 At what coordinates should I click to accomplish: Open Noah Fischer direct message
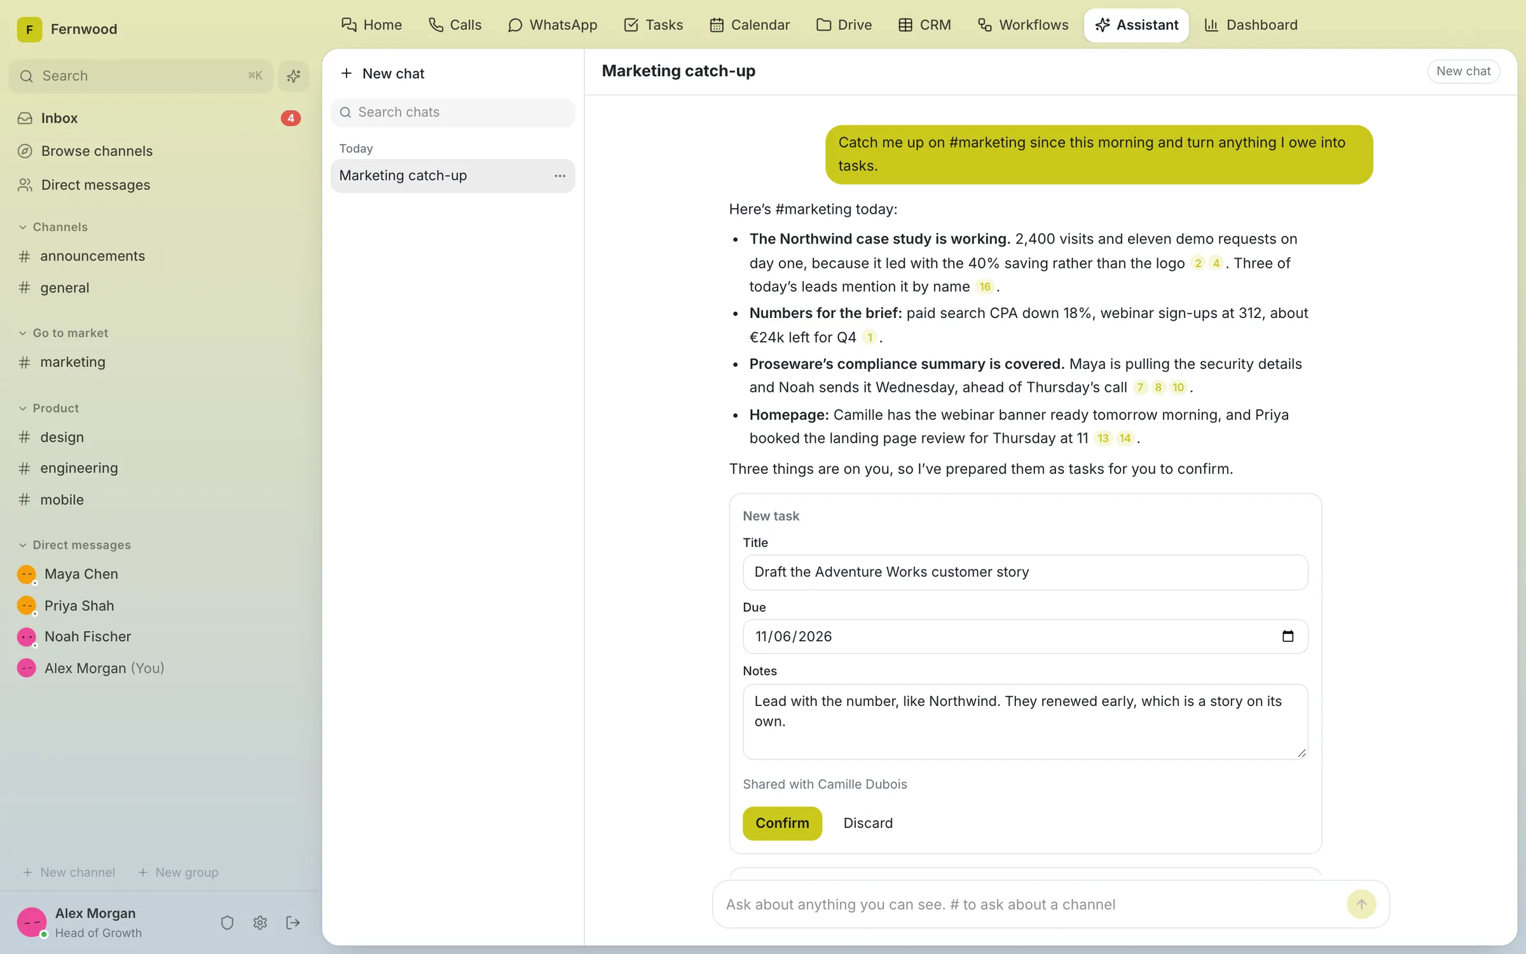pyautogui.click(x=159, y=637)
